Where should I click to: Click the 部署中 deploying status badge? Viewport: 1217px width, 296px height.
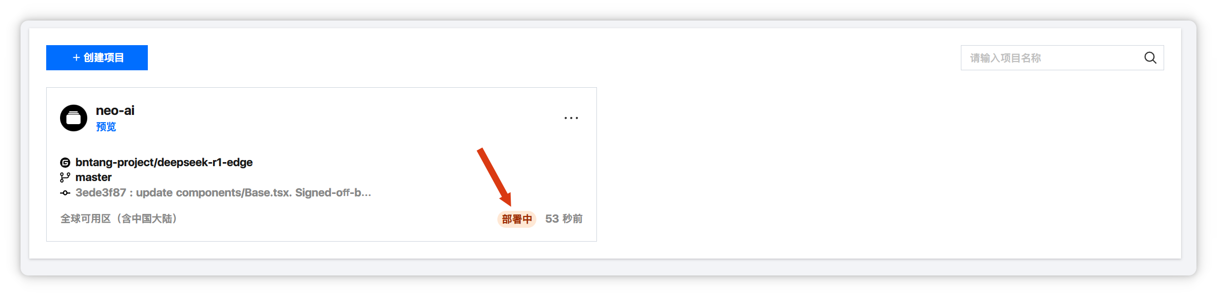pyautogui.click(x=517, y=219)
